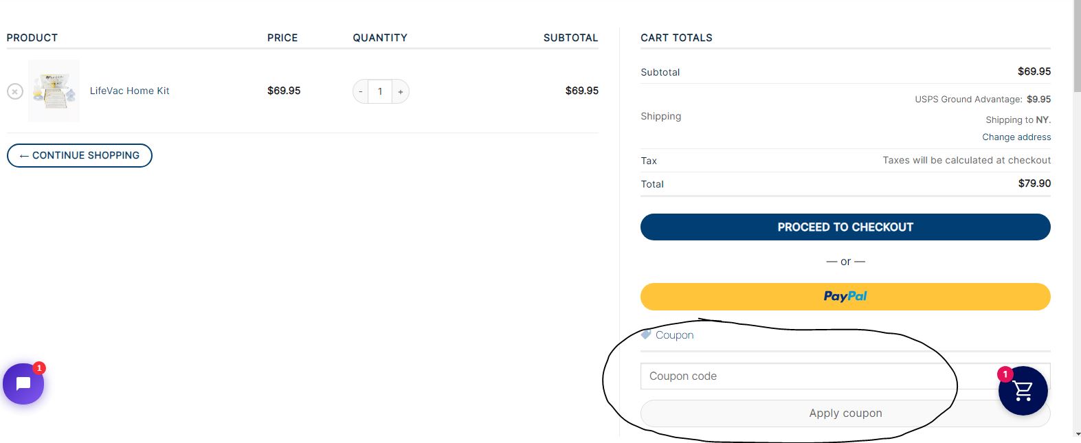Open the cart icon at bottom right
The image size is (1081, 443).
tap(1023, 390)
